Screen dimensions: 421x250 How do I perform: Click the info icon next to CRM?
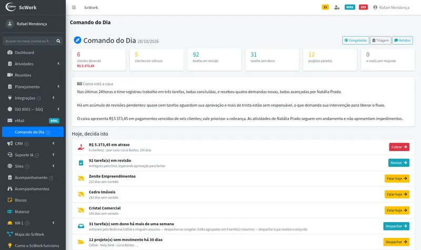click(x=27, y=144)
